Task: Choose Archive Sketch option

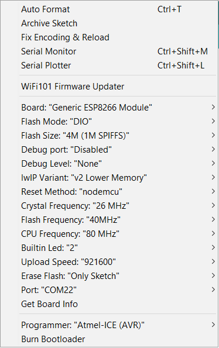Action: pyautogui.click(x=118, y=23)
